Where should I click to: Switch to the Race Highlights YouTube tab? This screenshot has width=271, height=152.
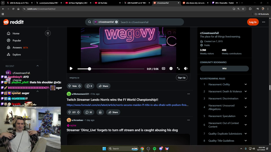point(78,3)
